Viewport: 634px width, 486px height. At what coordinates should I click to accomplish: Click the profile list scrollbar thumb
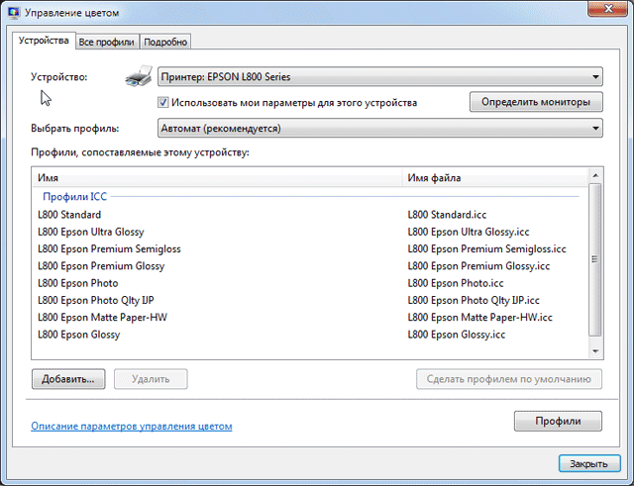click(x=594, y=259)
